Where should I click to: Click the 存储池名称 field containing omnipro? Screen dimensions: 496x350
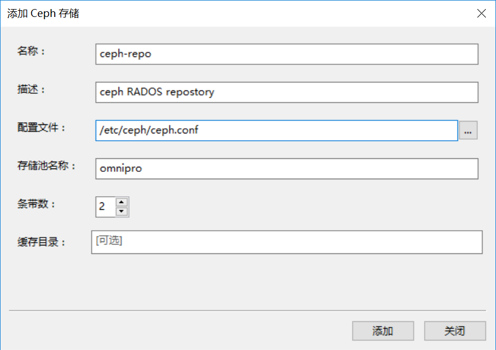click(x=286, y=168)
